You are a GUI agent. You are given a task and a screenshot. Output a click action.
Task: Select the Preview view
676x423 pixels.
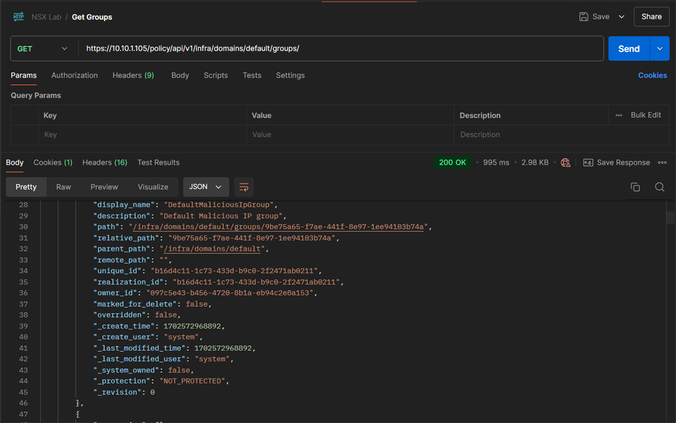tap(104, 187)
